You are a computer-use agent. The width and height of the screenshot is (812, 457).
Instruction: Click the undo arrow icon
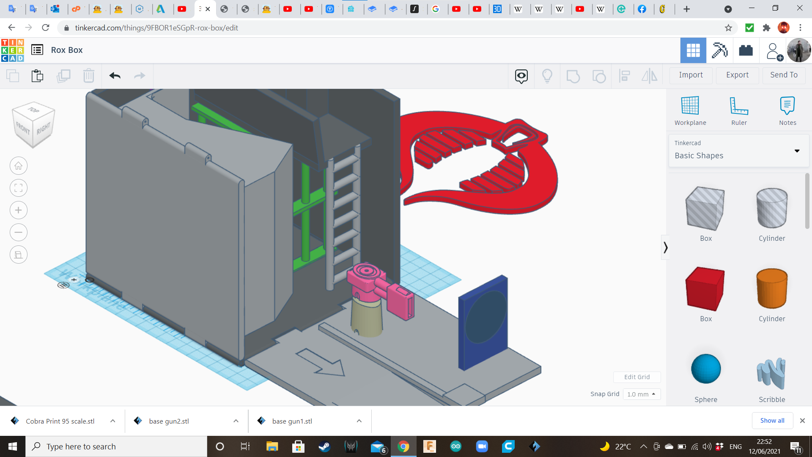point(115,76)
